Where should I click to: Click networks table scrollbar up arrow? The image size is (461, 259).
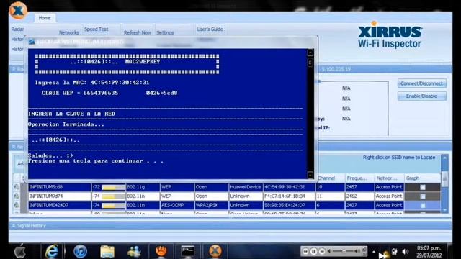pyautogui.click(x=444, y=158)
